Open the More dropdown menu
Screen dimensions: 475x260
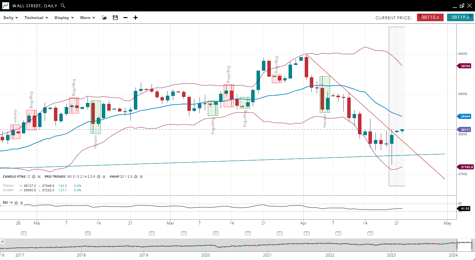click(88, 18)
